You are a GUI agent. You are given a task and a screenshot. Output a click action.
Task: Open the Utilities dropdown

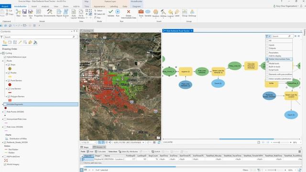163,14
